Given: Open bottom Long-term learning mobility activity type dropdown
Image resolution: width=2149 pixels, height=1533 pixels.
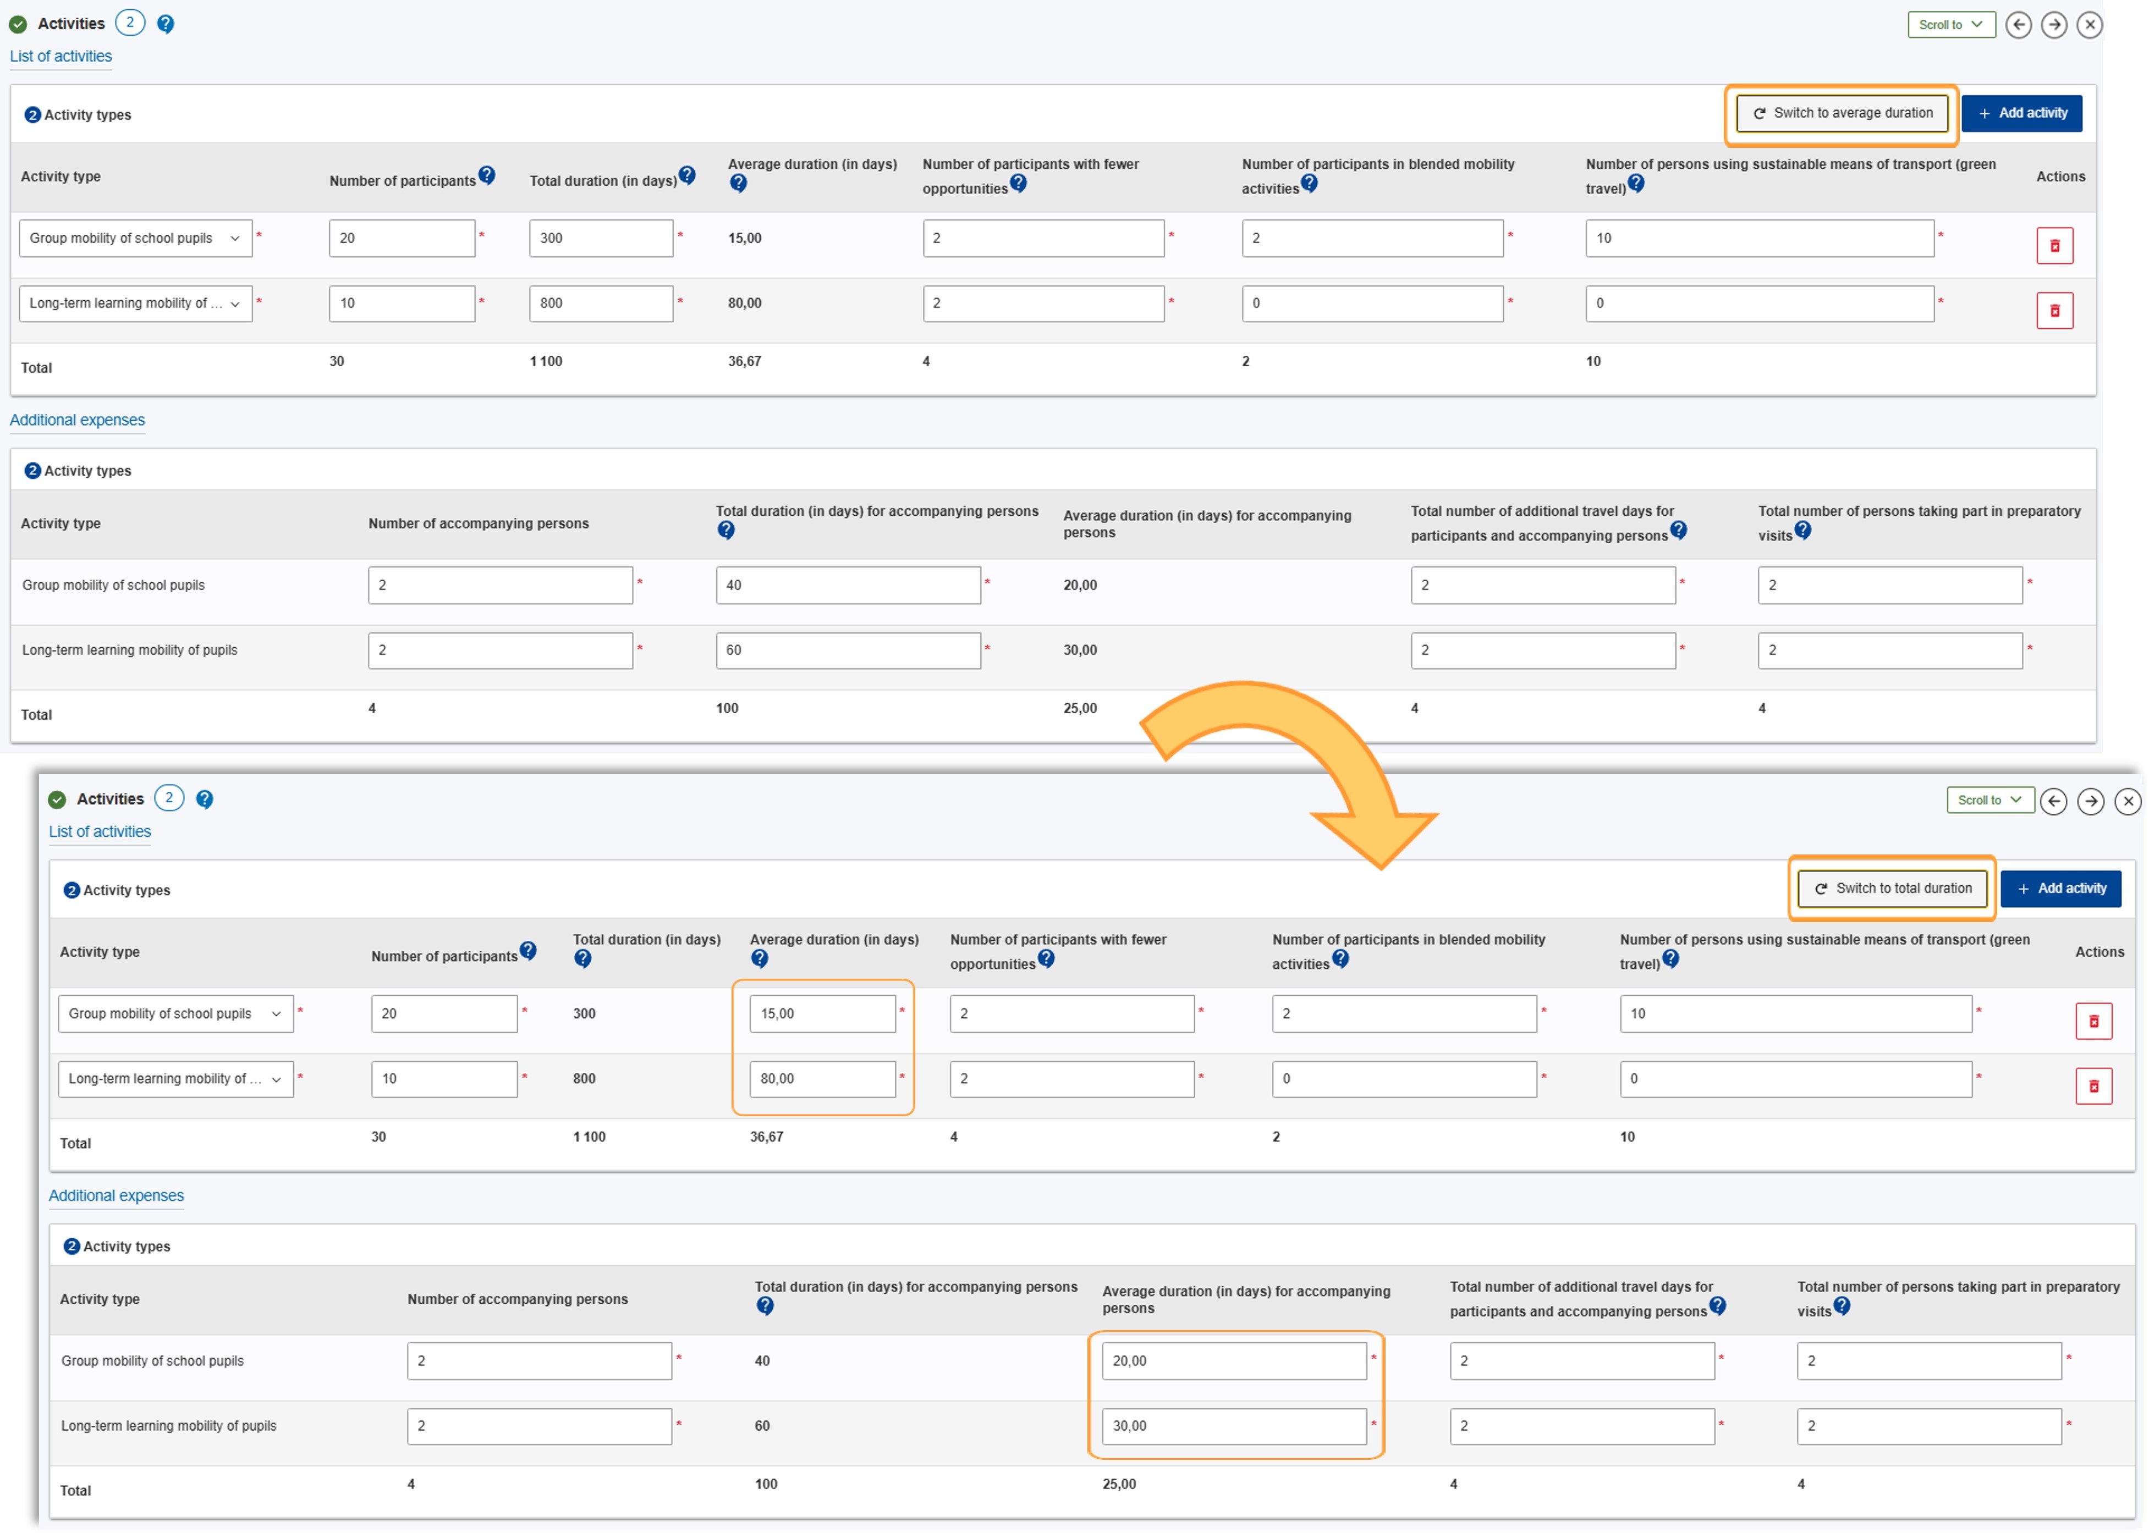Looking at the screenshot, I should tap(175, 1079).
